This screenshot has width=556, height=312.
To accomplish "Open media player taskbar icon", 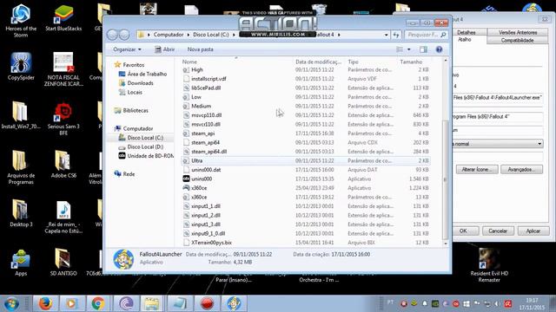I will 71,303.
